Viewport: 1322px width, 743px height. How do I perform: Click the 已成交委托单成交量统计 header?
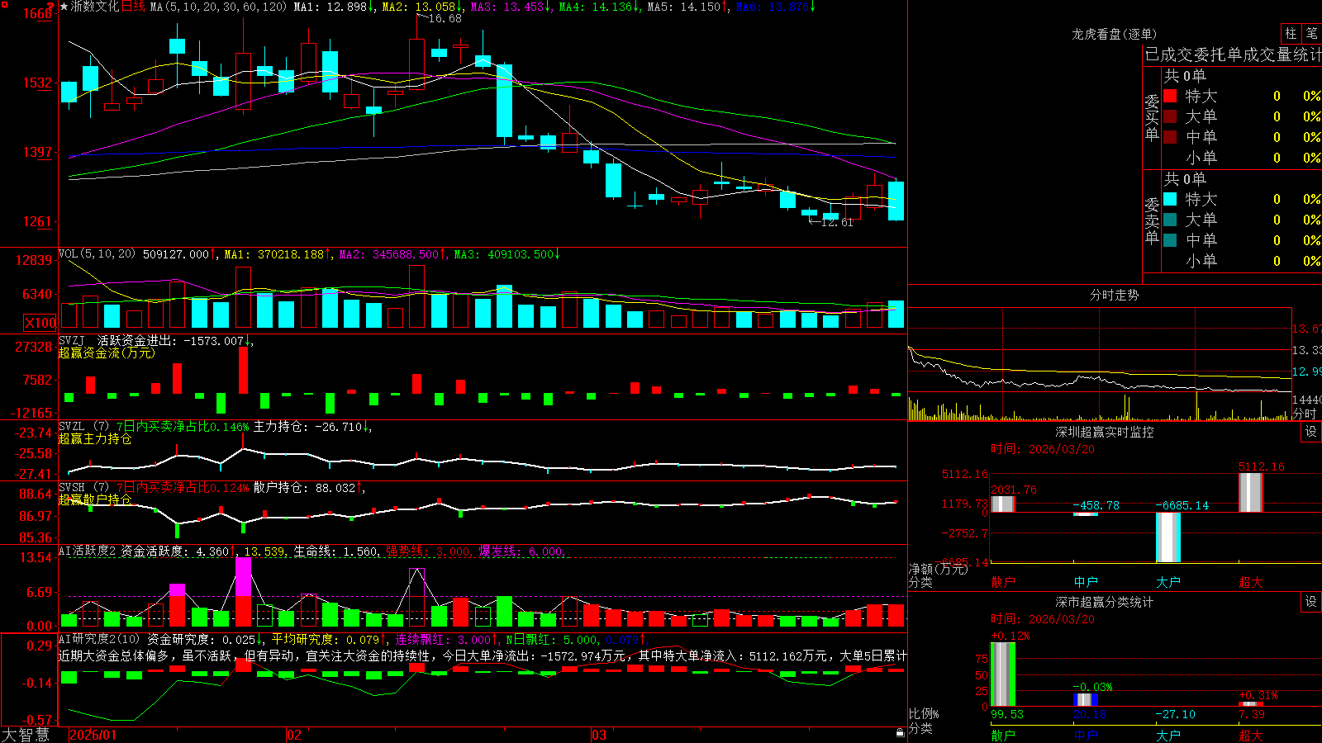[1233, 54]
